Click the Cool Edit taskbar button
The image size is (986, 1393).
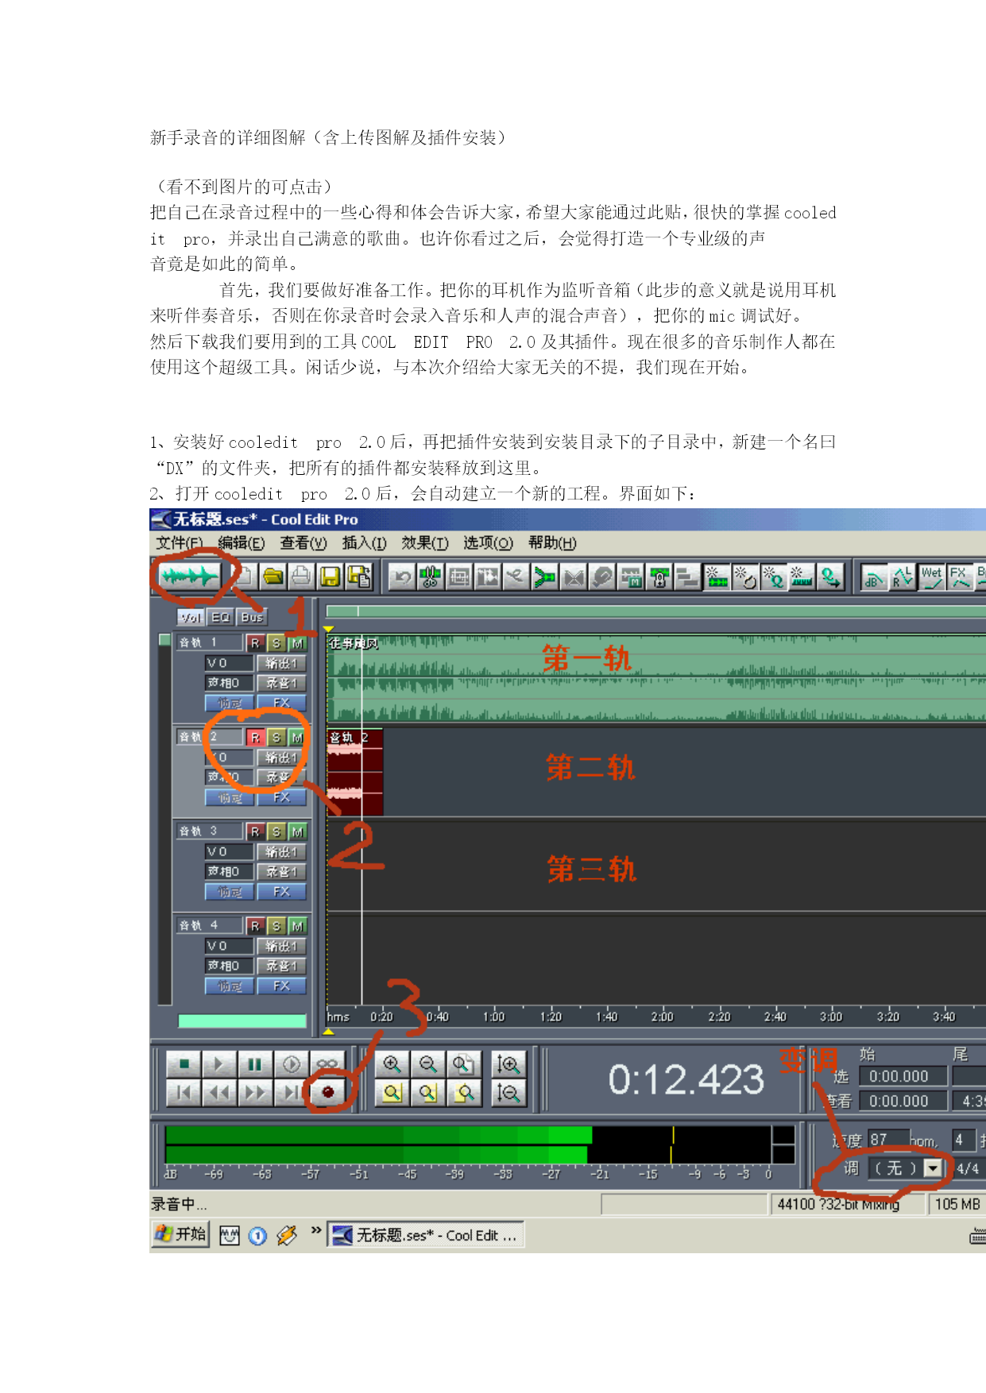(426, 1235)
